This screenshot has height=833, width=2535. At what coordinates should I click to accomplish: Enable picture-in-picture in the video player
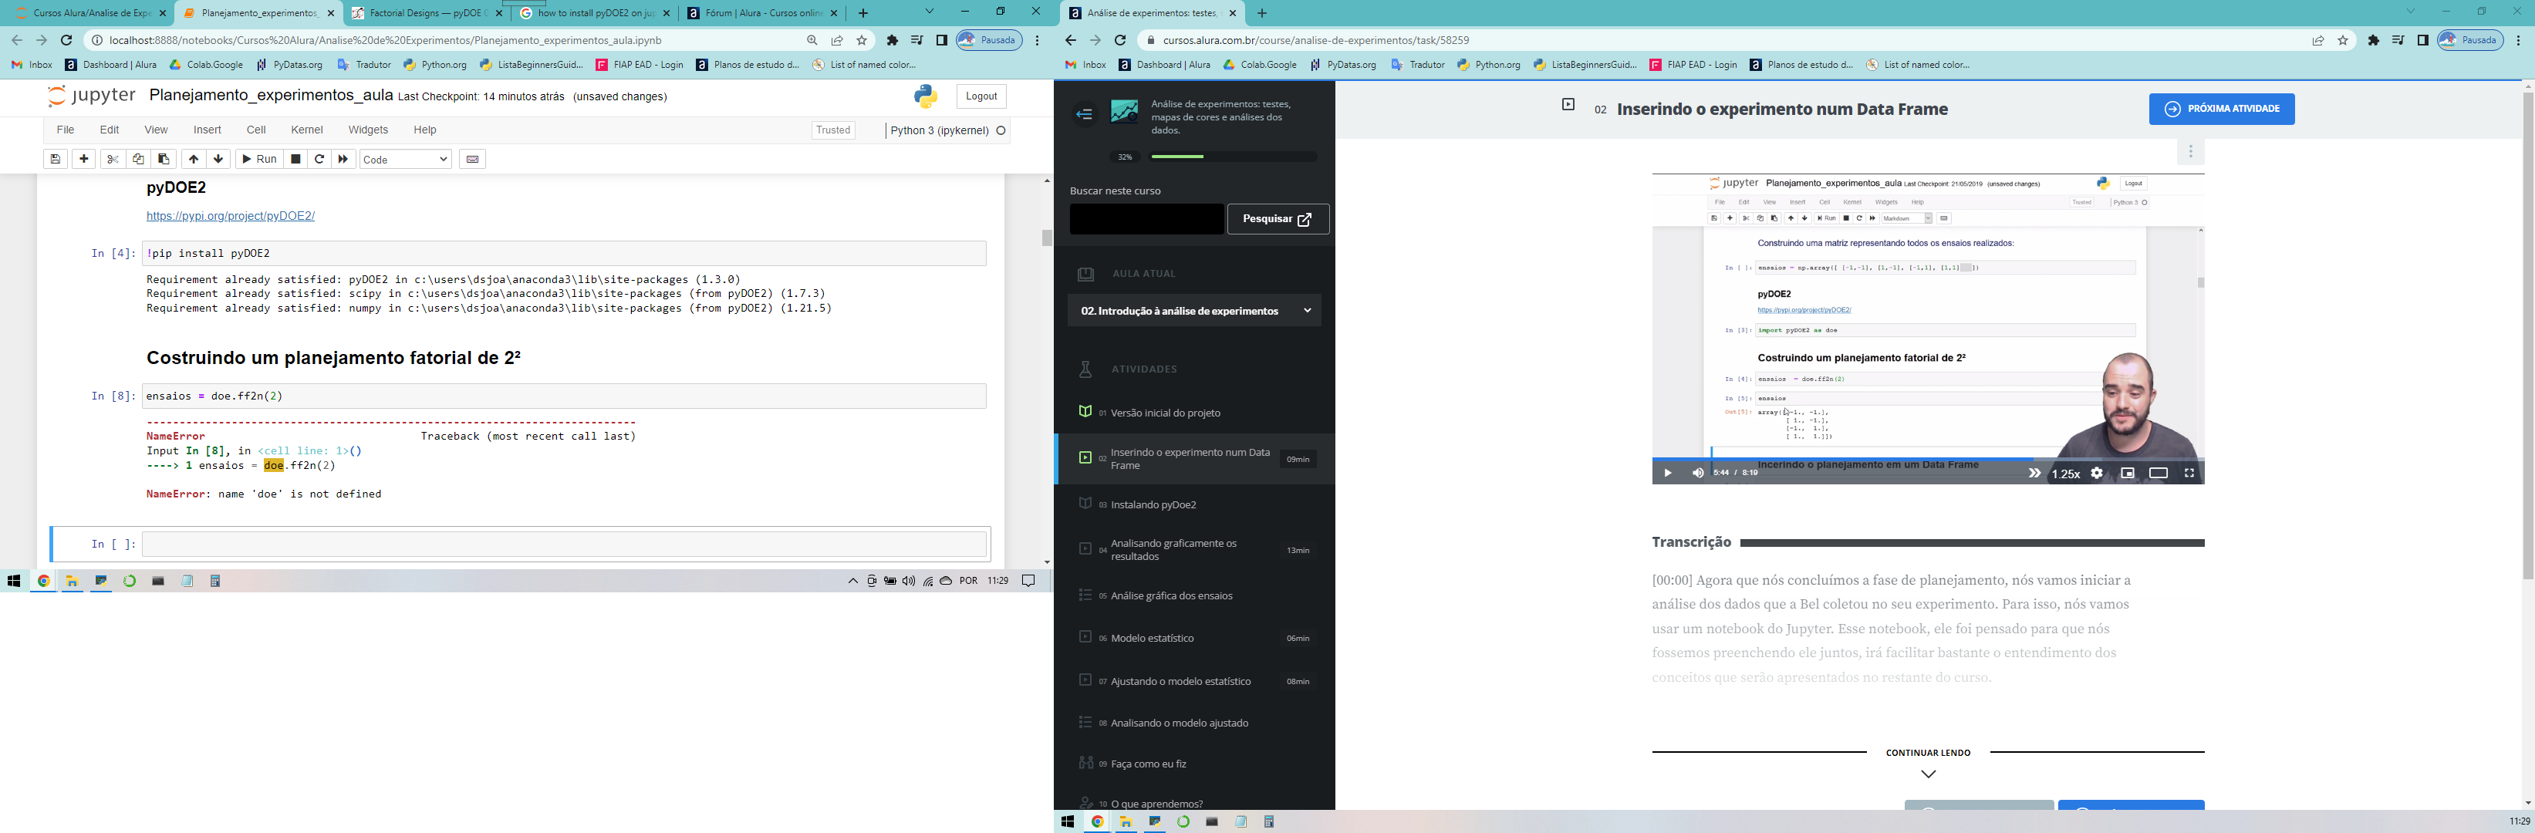(x=2128, y=473)
